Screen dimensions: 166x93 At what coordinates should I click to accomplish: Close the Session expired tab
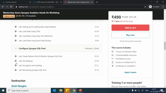(x=30, y=2)
